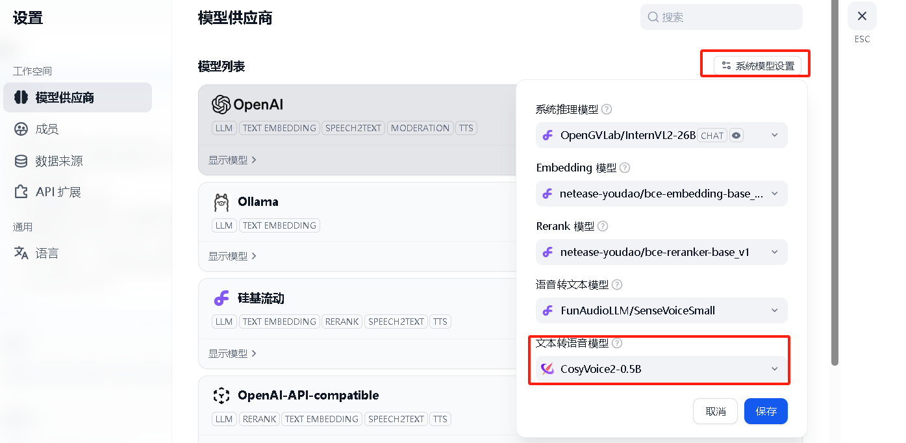Open the Embedding 模型 dropdown
Viewport: 906px width, 443px height.
[x=661, y=194]
